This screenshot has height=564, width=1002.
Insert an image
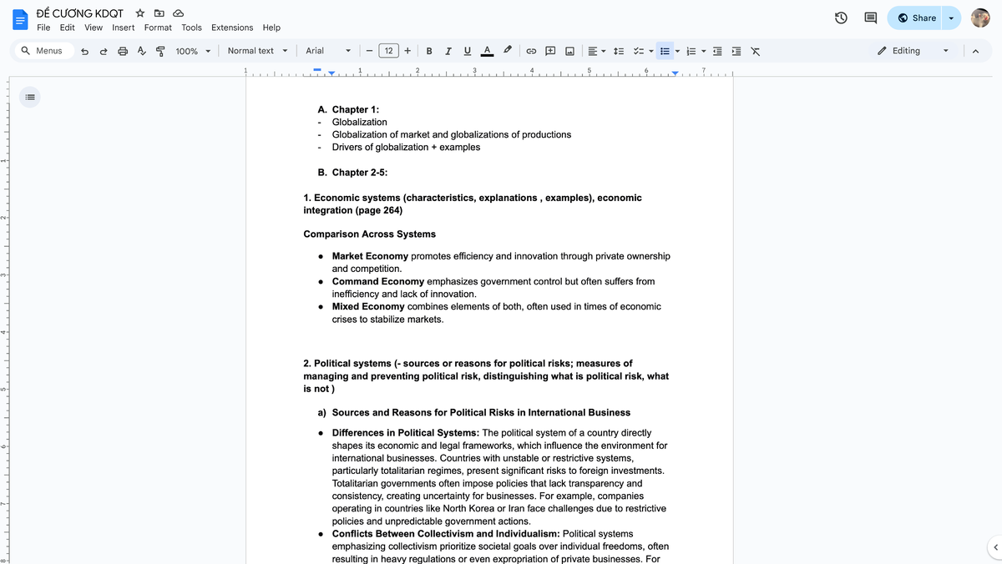tap(569, 50)
